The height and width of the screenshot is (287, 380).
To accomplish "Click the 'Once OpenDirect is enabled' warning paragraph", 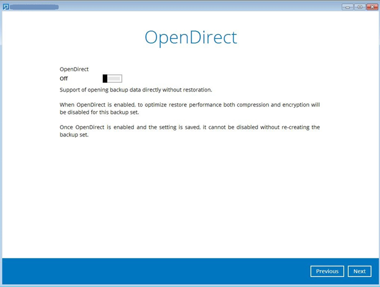I will (x=189, y=131).
